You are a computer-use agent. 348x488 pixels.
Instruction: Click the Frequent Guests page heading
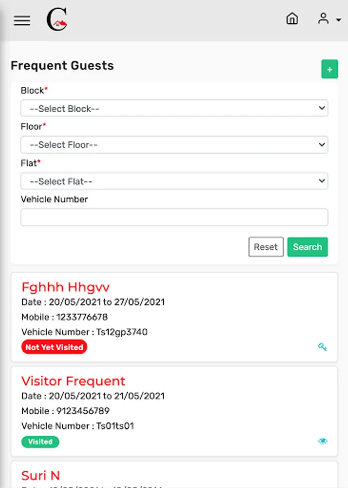point(62,66)
